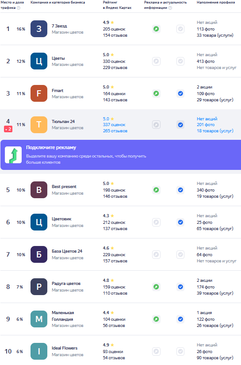The height and width of the screenshot is (365, 241).
Task: Open the Тюльпан 24 rating link 337 оценок
Action: coord(114,125)
